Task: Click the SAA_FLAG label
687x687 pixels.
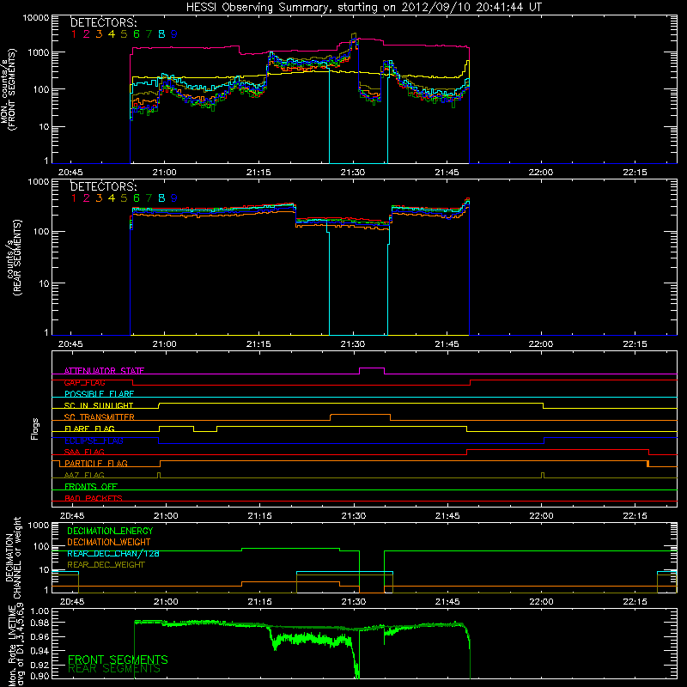Action: tap(84, 452)
